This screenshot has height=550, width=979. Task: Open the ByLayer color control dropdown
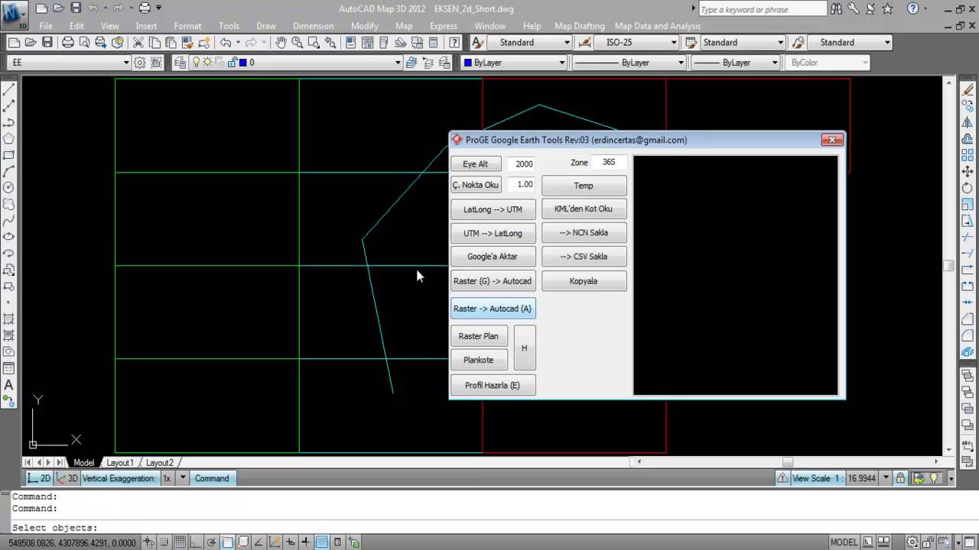point(561,63)
